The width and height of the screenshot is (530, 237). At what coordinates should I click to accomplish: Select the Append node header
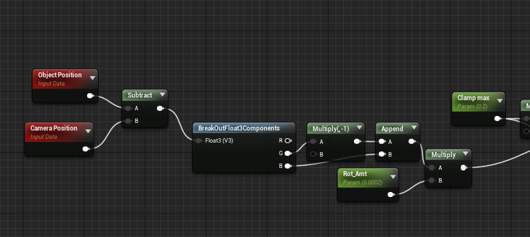coord(397,128)
